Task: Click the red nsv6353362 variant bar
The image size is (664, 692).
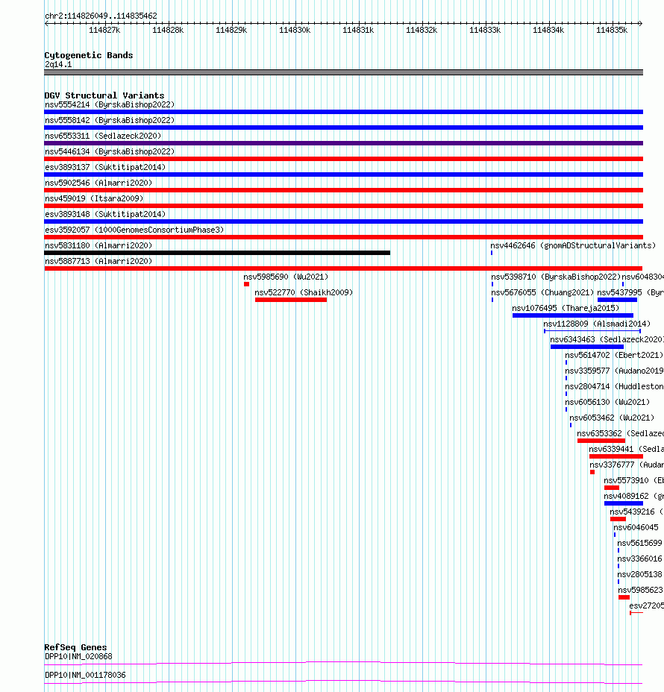Action: (601, 441)
